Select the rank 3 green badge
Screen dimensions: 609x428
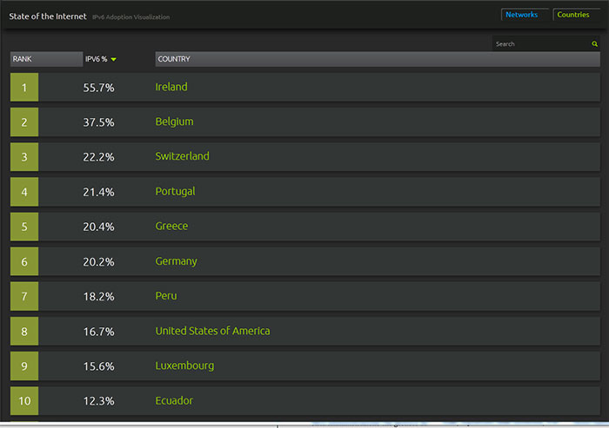pyautogui.click(x=24, y=156)
